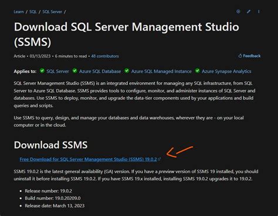The height and width of the screenshot is (216, 278).
Task: Click the Feedback button
Action: (x=249, y=56)
